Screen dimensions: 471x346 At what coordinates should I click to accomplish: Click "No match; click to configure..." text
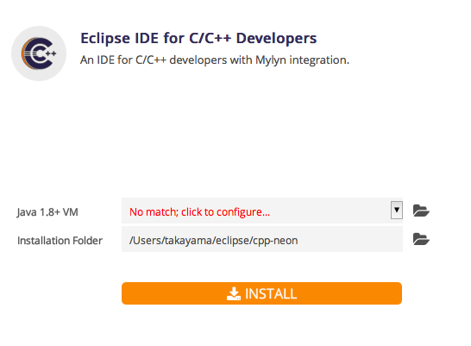199,212
